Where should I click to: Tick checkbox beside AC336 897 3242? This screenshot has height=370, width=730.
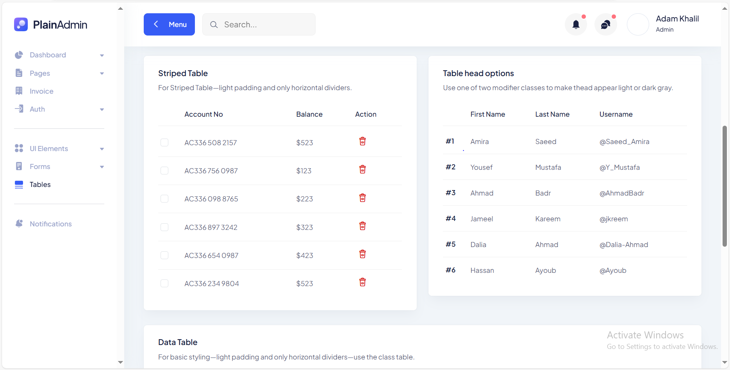tap(164, 227)
